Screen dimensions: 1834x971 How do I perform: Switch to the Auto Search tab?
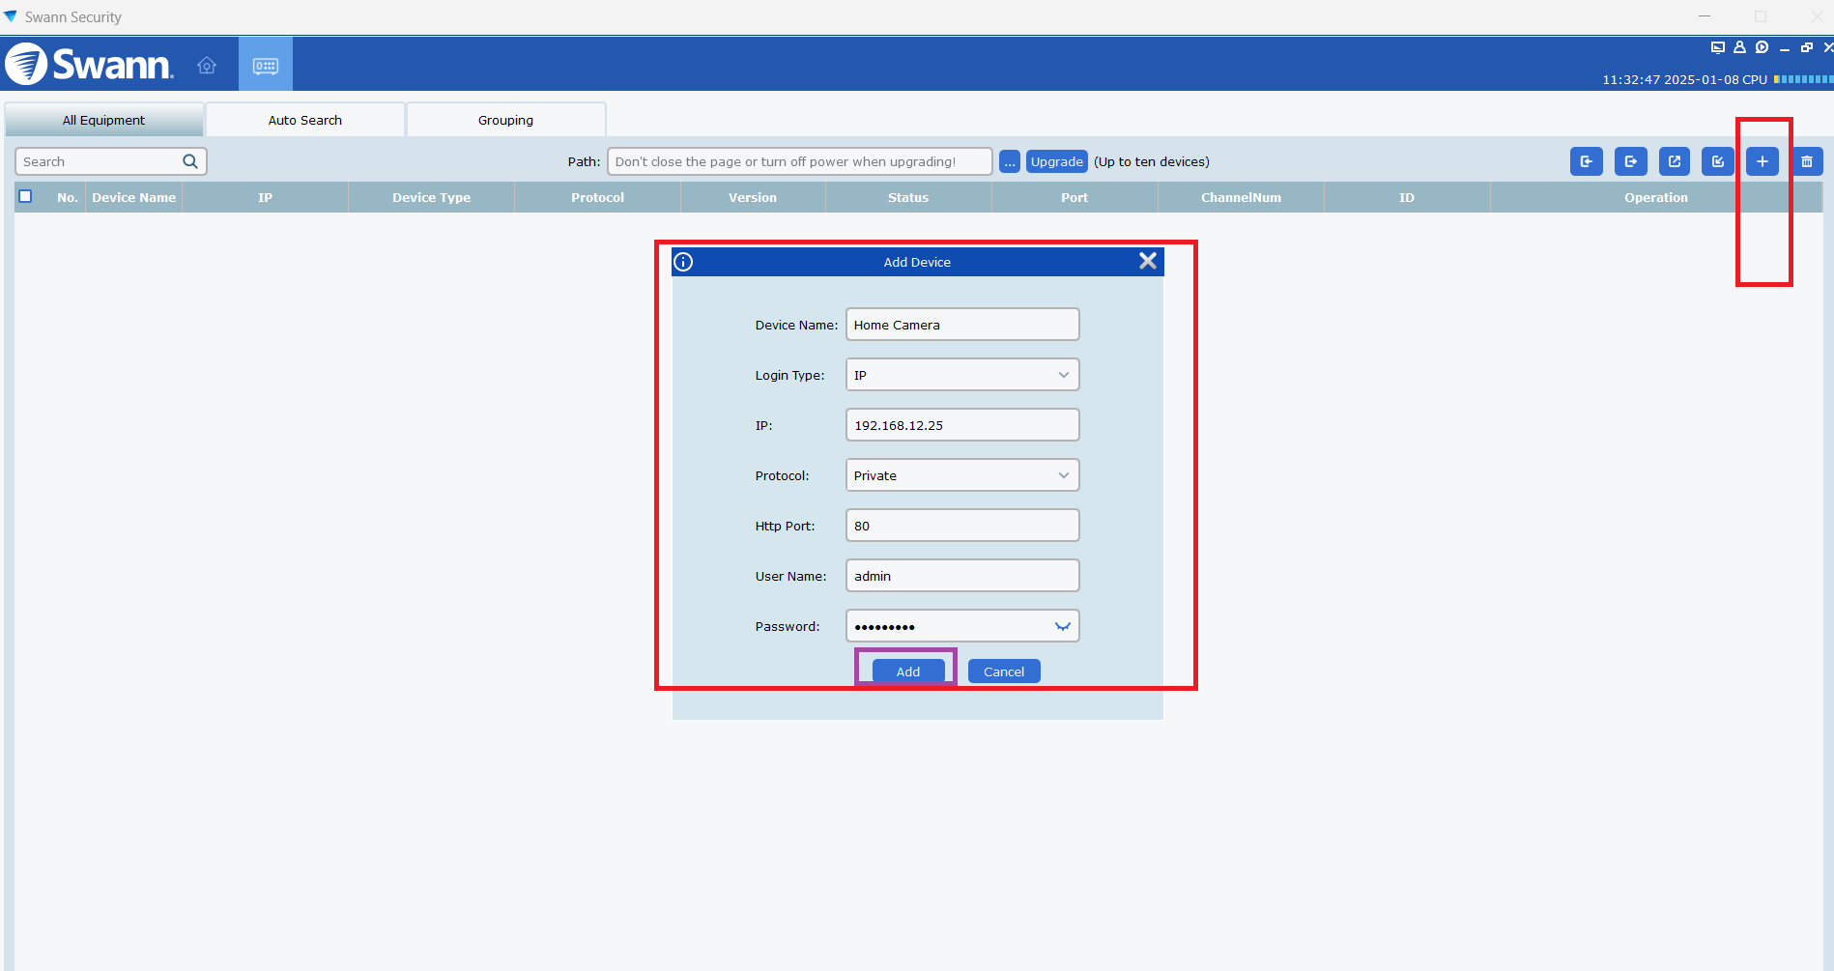[x=304, y=119]
